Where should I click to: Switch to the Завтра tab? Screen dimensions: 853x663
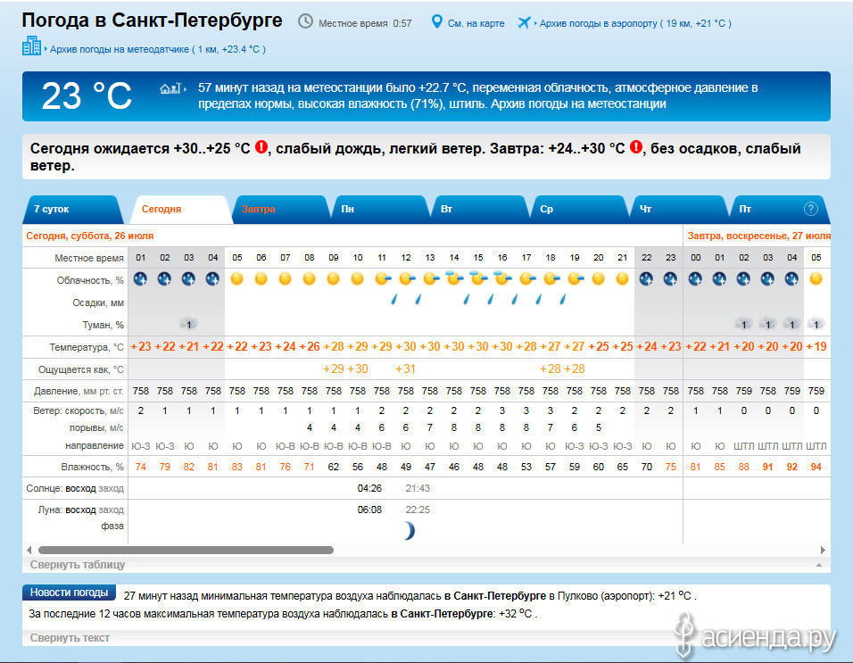(x=281, y=210)
